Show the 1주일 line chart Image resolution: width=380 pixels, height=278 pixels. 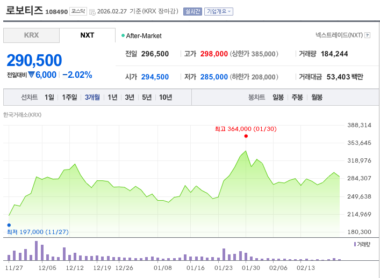pos(69,97)
